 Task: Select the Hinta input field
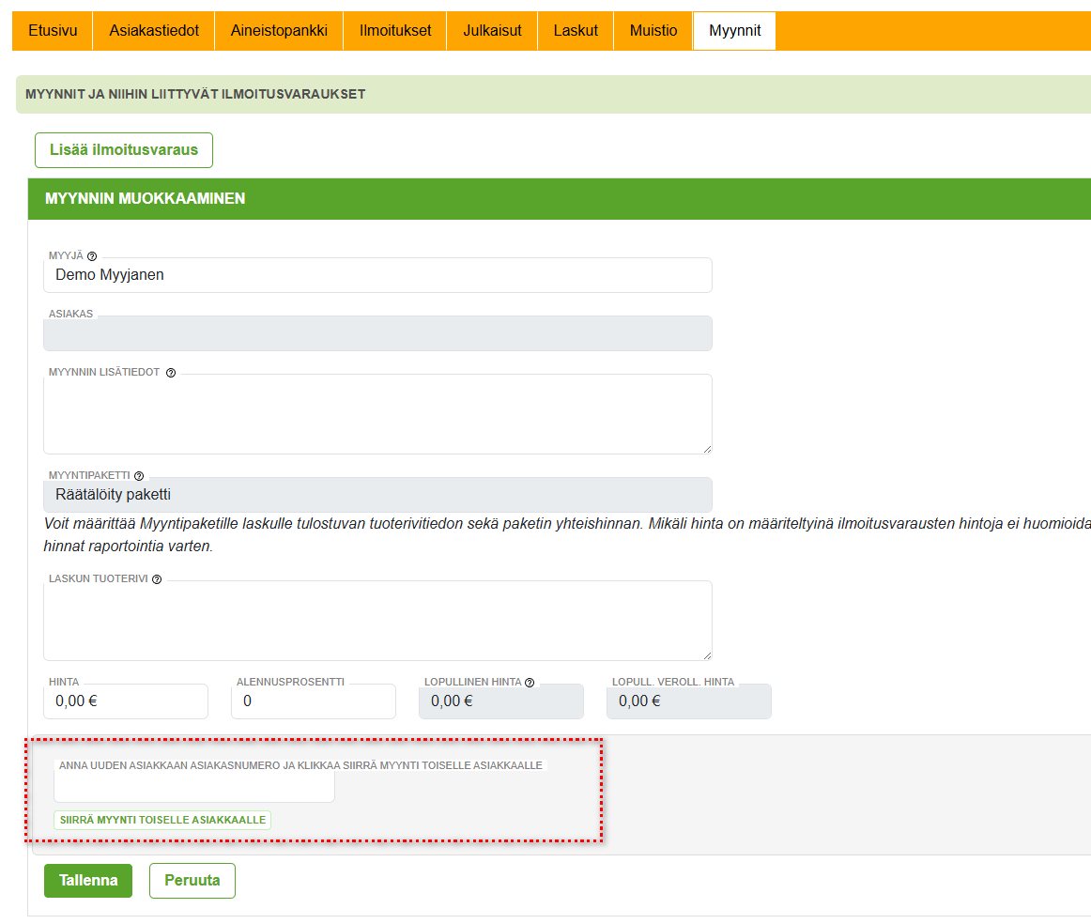coord(126,701)
